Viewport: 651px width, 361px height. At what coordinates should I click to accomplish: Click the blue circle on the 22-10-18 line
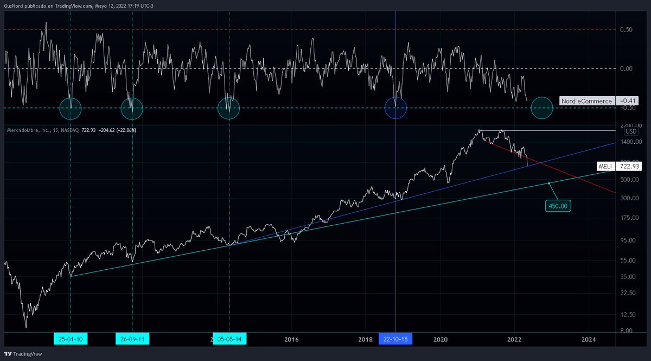point(395,107)
